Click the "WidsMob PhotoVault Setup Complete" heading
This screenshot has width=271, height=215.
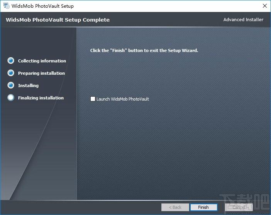pos(58,20)
